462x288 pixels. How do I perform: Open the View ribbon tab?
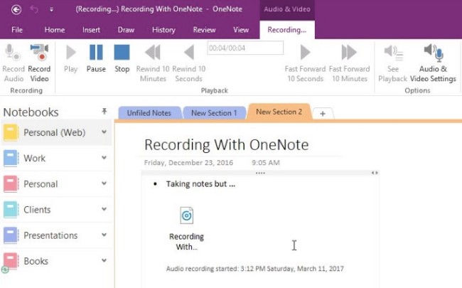tap(241, 30)
